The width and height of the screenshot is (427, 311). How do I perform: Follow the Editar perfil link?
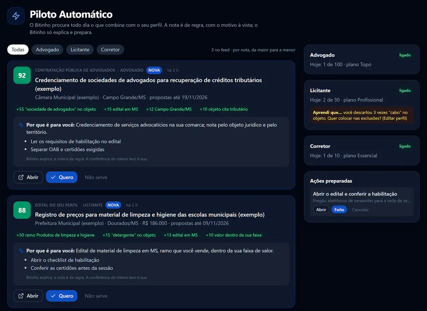[x=394, y=118]
